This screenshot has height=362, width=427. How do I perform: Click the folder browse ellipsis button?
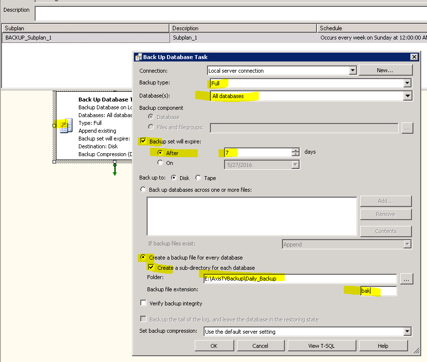[x=406, y=279]
